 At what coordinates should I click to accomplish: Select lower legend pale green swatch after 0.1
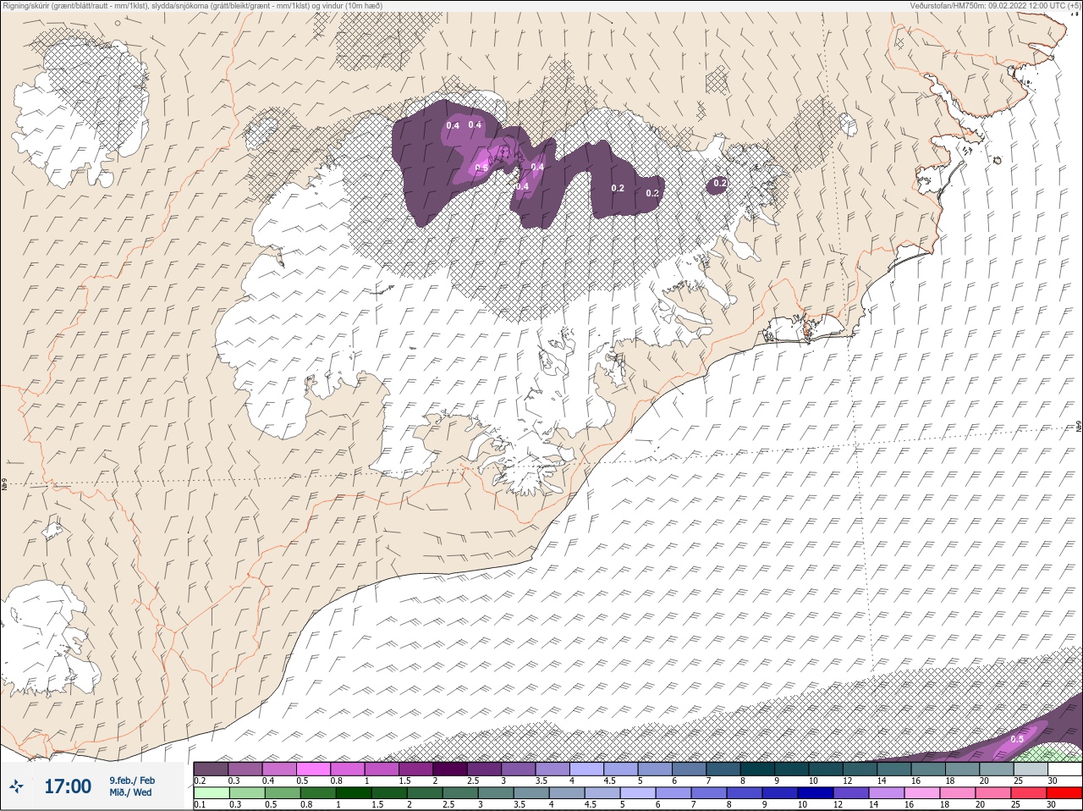click(212, 792)
